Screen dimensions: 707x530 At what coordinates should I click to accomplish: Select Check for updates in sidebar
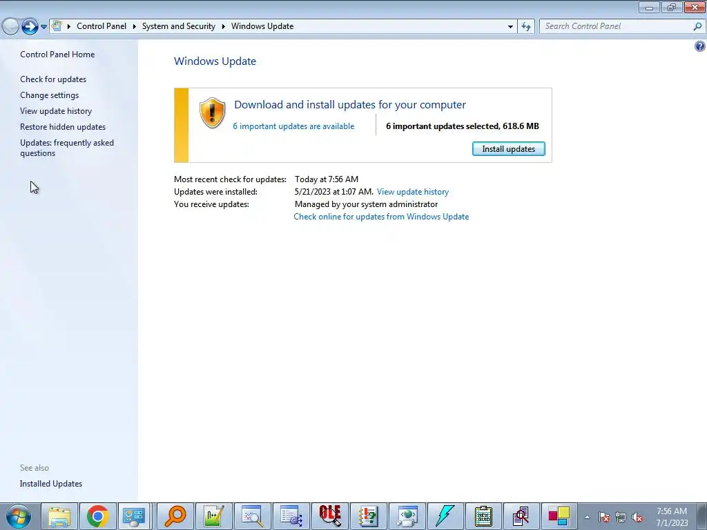tap(53, 79)
